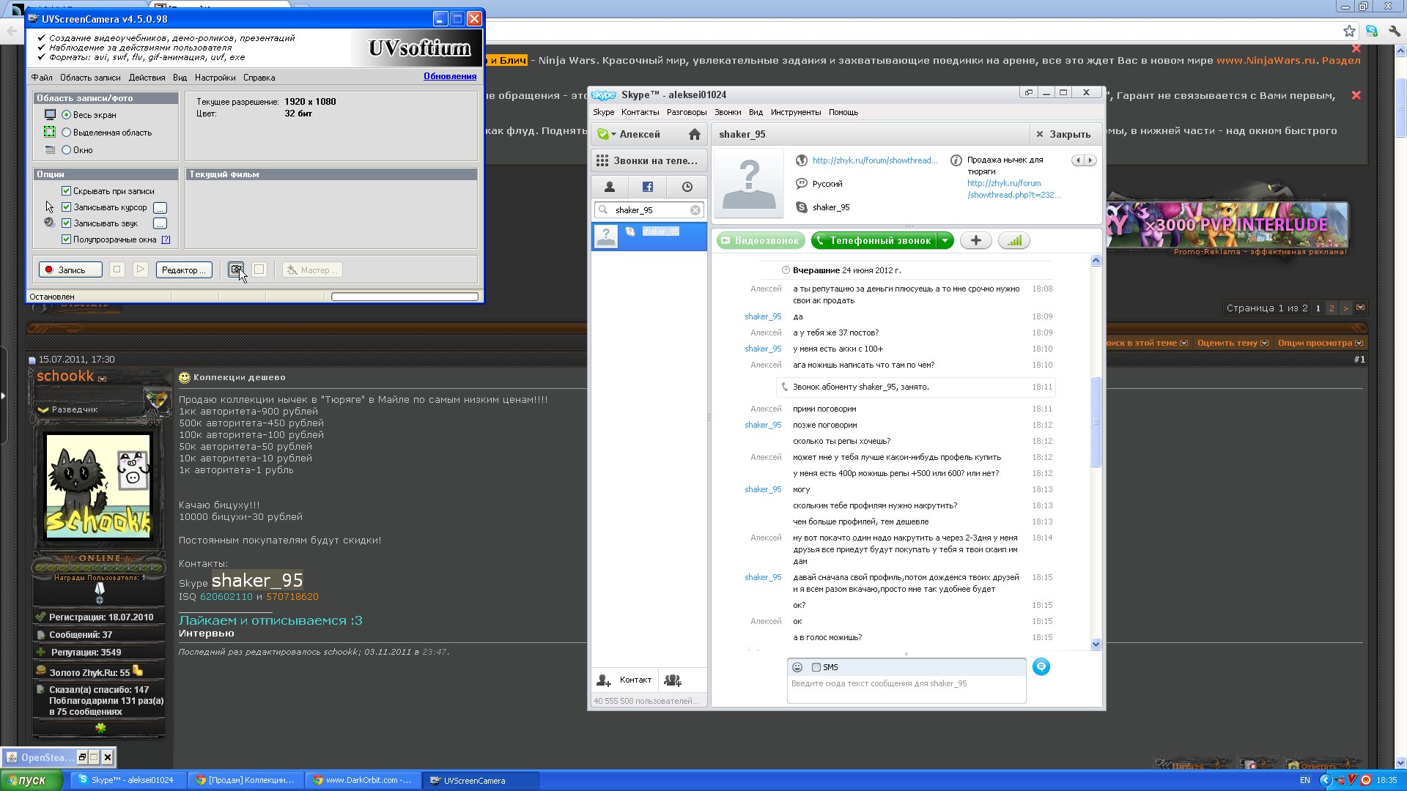
Task: Click the Обновления link
Action: (449, 76)
